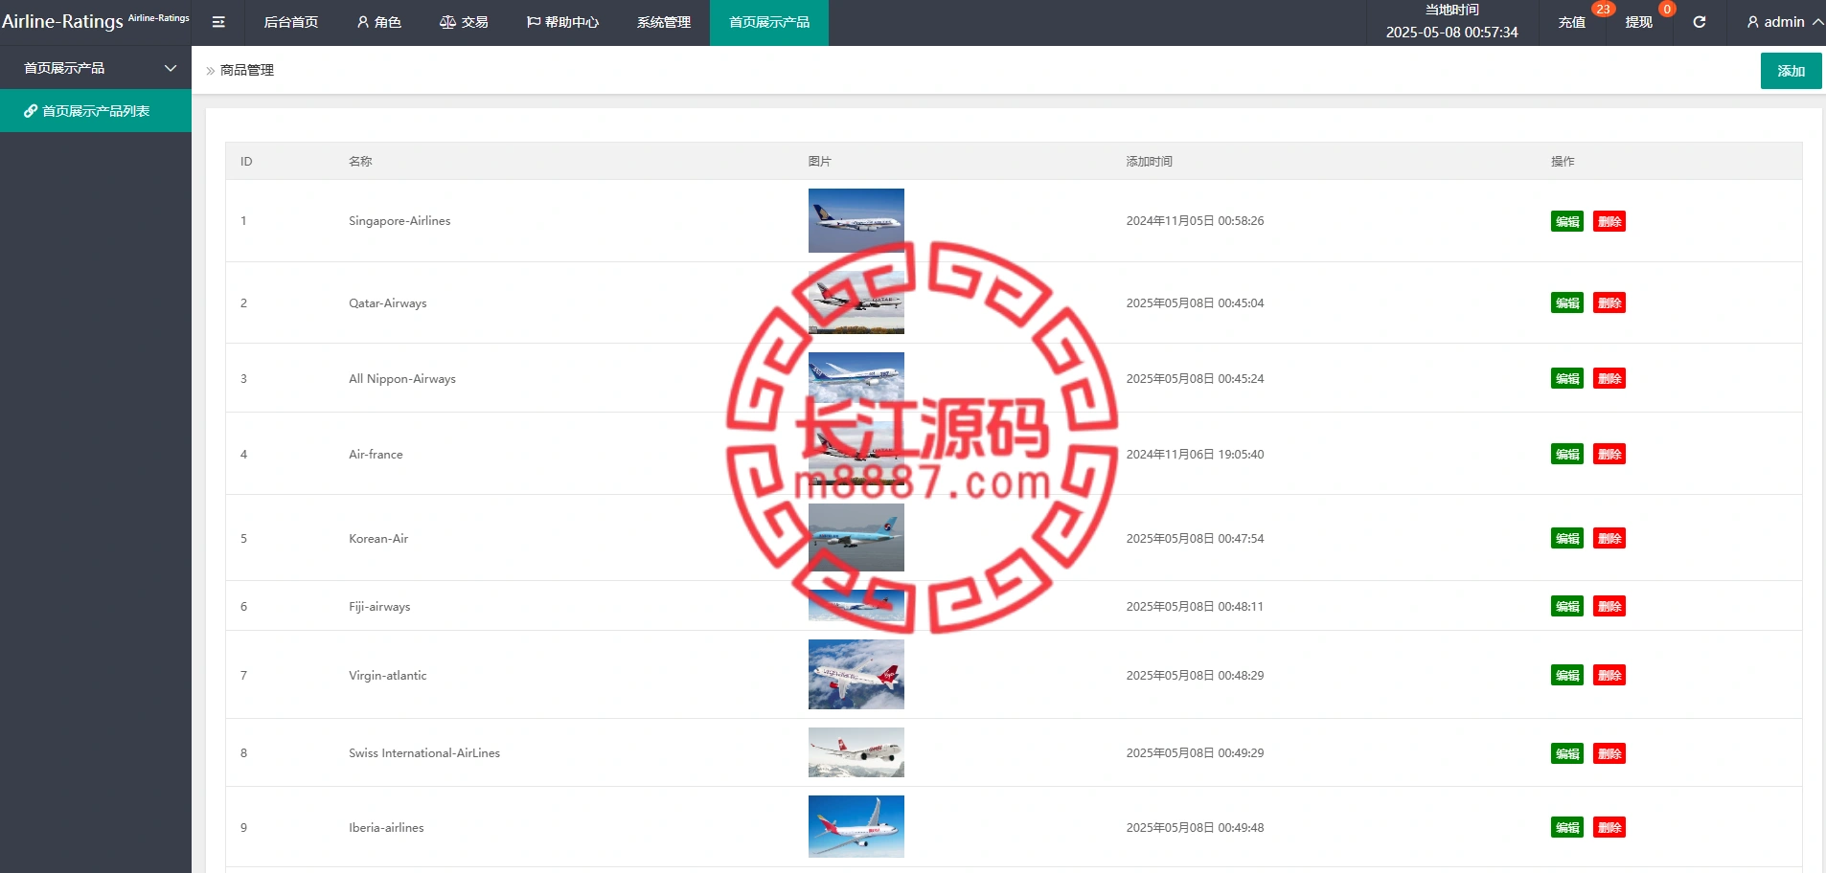Viewport: 1826px width, 873px height.
Task: Delete the Virgin-atlantic row
Action: pyautogui.click(x=1609, y=675)
